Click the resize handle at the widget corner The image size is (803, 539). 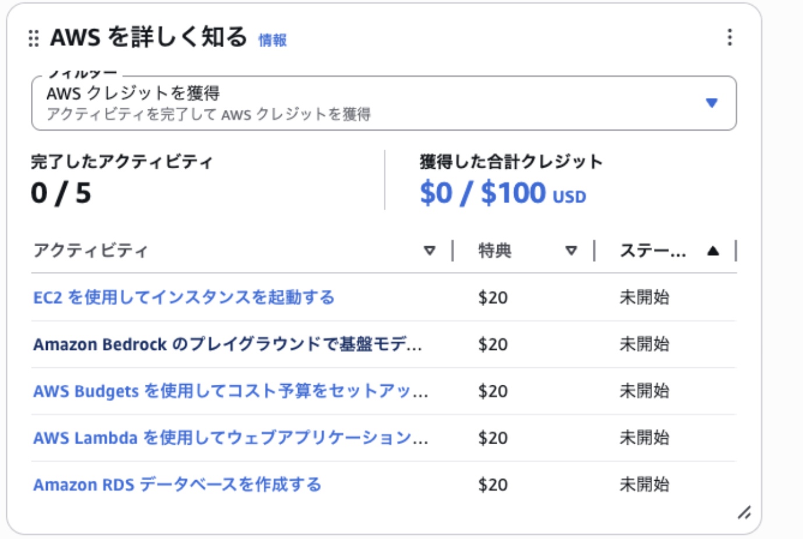pyautogui.click(x=744, y=513)
